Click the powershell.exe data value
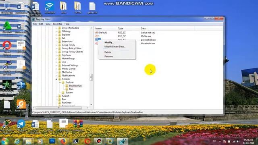The image size is (258, 145). pyautogui.click(x=148, y=40)
